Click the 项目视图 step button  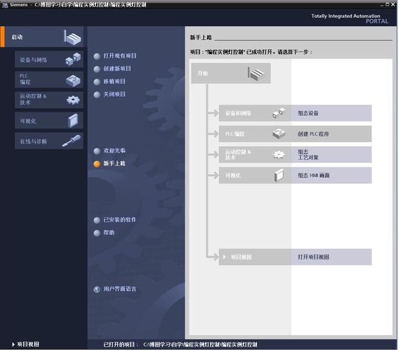click(x=254, y=257)
